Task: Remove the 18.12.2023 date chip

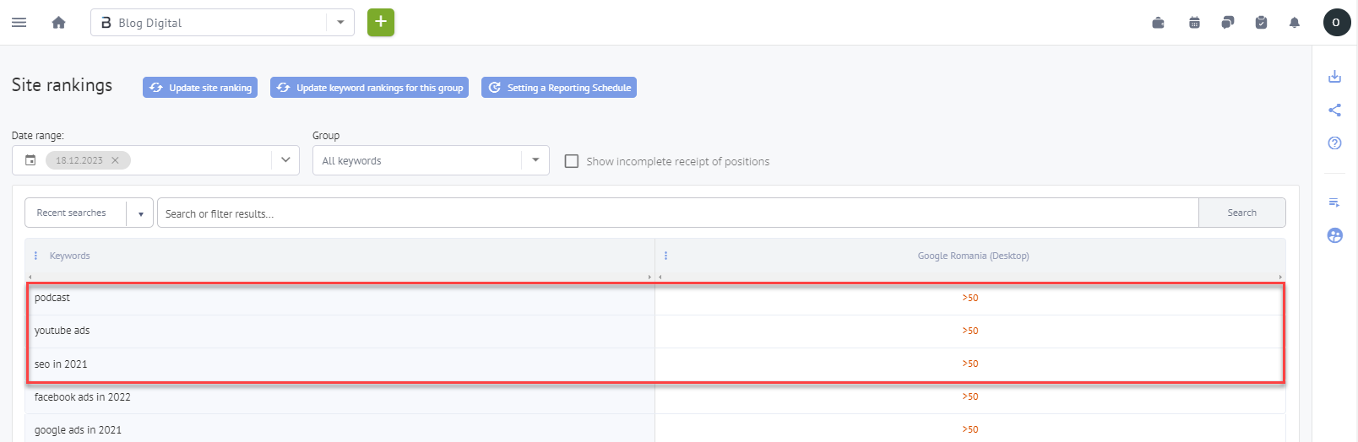Action: coord(115,160)
